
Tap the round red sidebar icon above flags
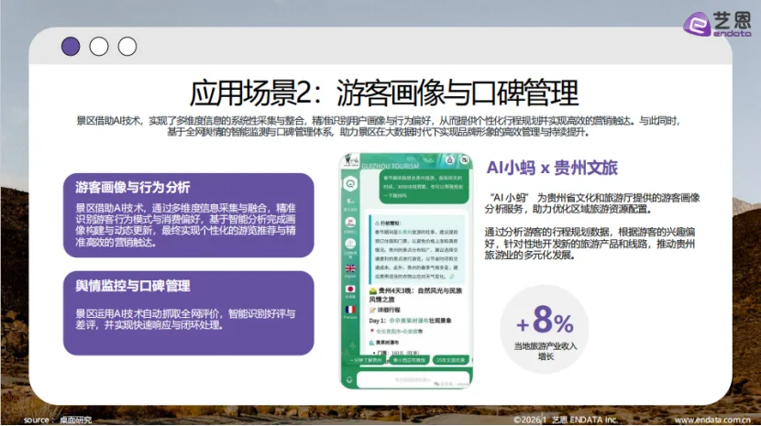[350, 223]
